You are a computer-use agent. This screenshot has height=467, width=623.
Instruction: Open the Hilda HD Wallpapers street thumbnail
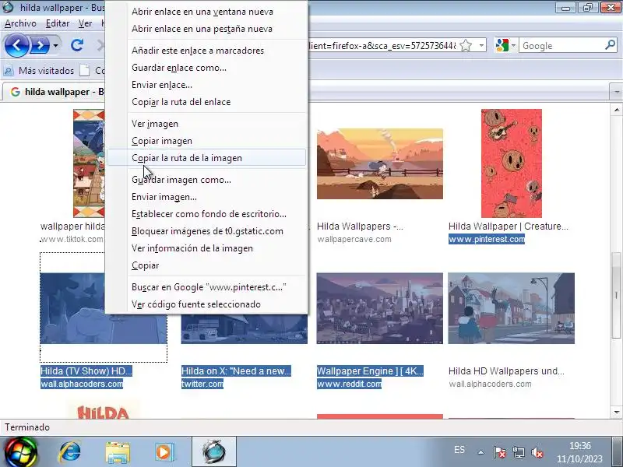coord(512,308)
